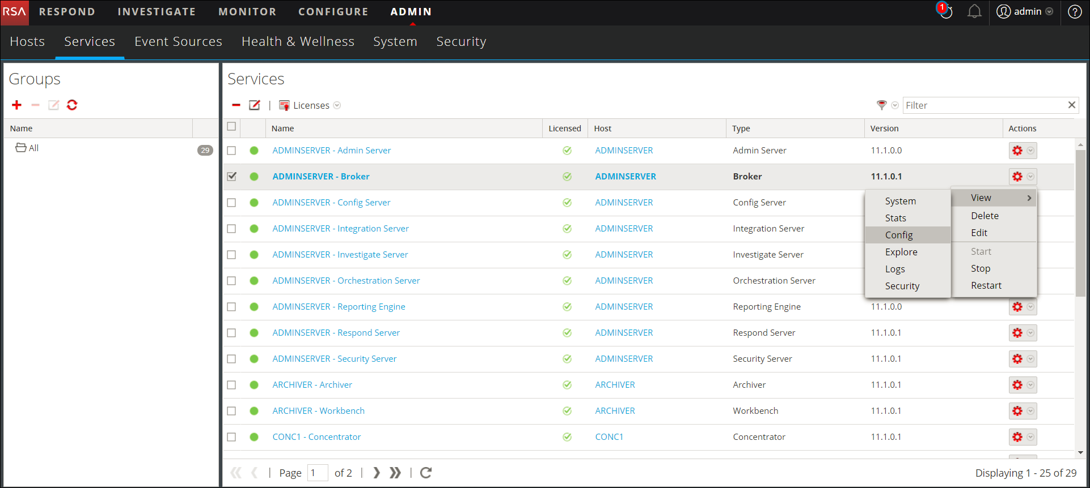1090x488 pixels.
Task: Click into the Filter text field
Action: [984, 105]
